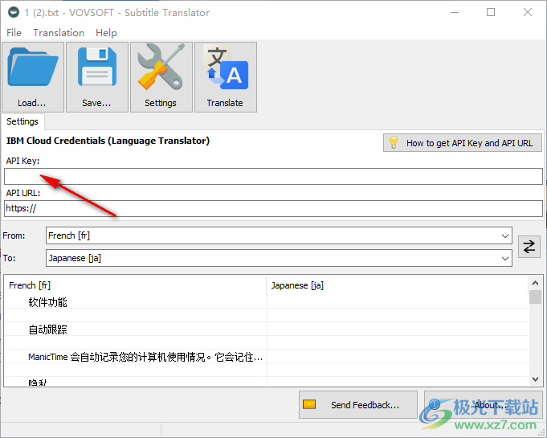Start translation with the Translate button
The width and height of the screenshot is (547, 438).
[x=226, y=77]
